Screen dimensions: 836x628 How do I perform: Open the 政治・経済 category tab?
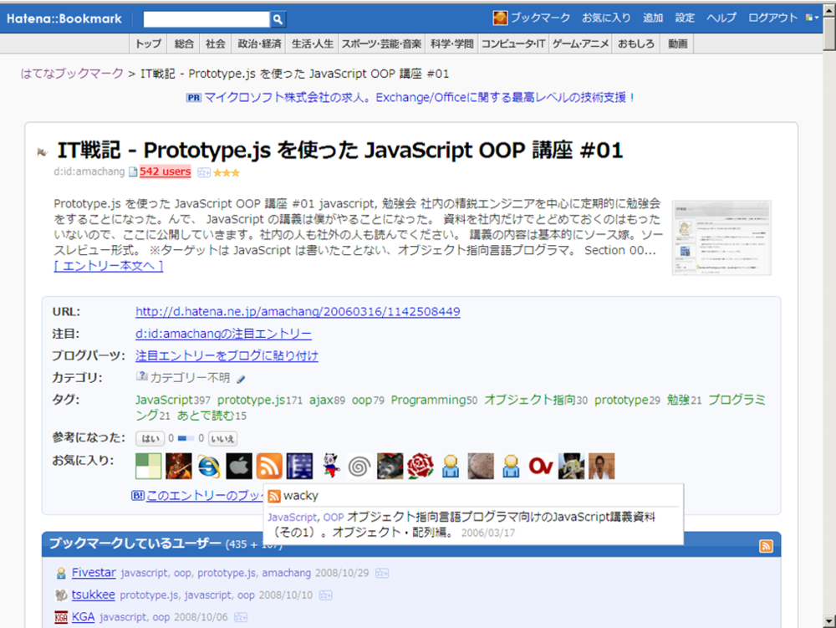[259, 43]
